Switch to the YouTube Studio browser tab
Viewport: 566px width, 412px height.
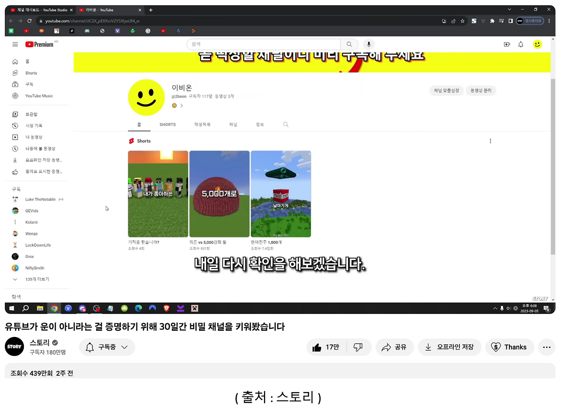[x=42, y=10]
